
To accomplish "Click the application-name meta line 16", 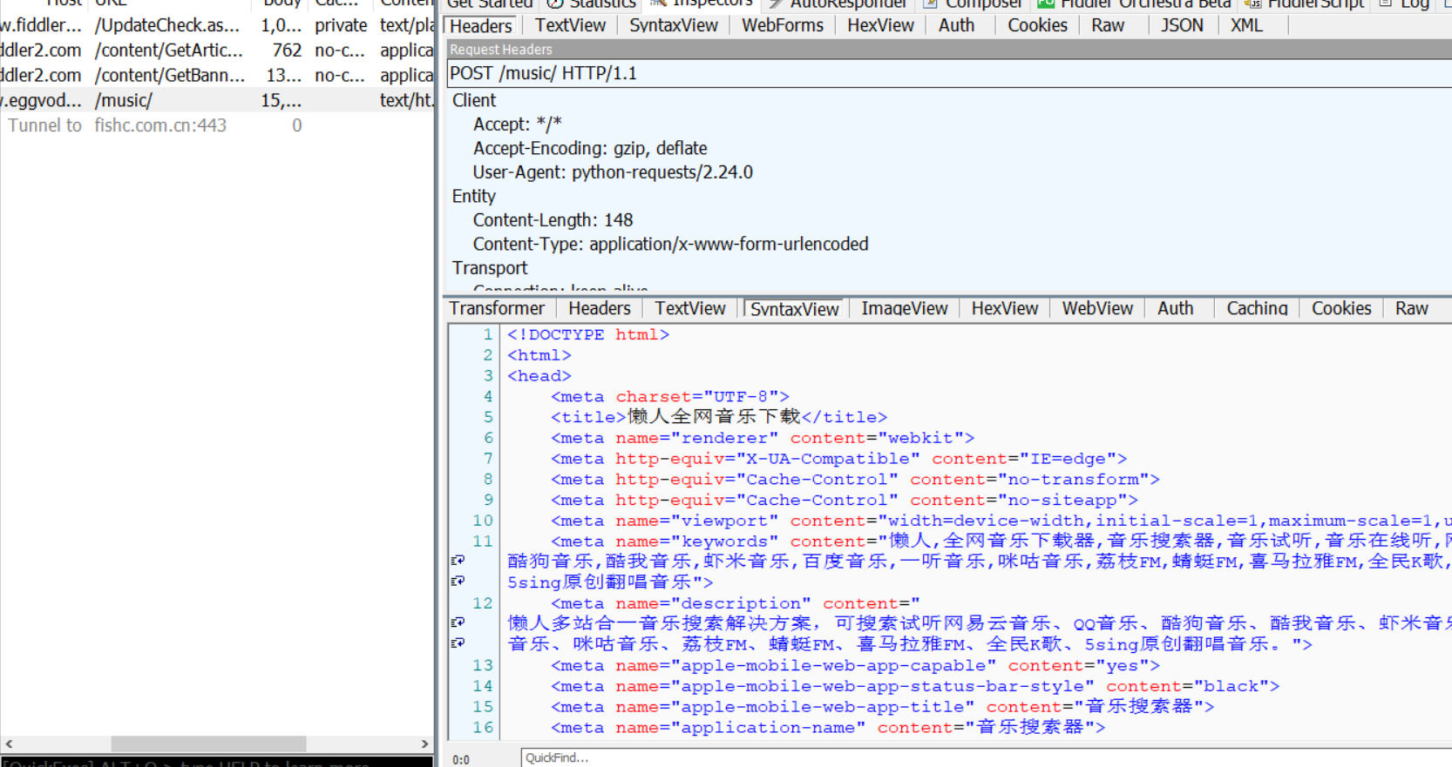I will tap(828, 727).
